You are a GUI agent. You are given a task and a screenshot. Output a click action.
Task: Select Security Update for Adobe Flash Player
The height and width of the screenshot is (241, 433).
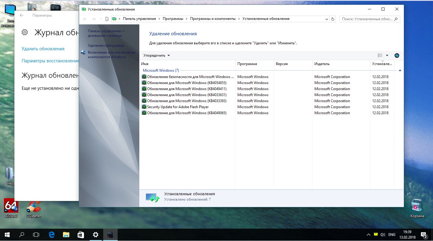point(267,107)
